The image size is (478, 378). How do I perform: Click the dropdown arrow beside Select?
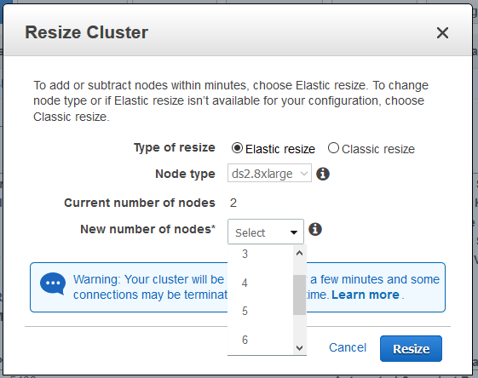[294, 232]
